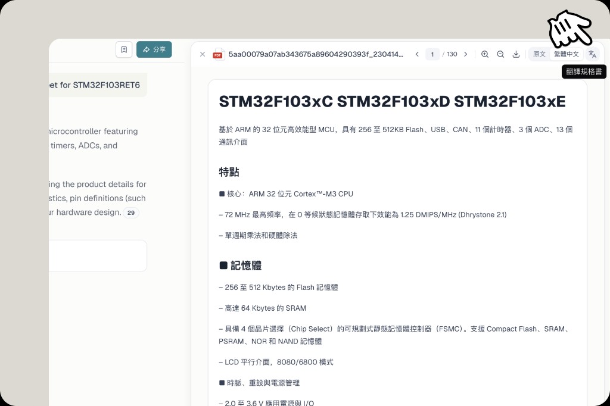This screenshot has height=406, width=610.
Task: Click the line '72 MHz 最高頻率' in the document
Action: [x=363, y=215]
